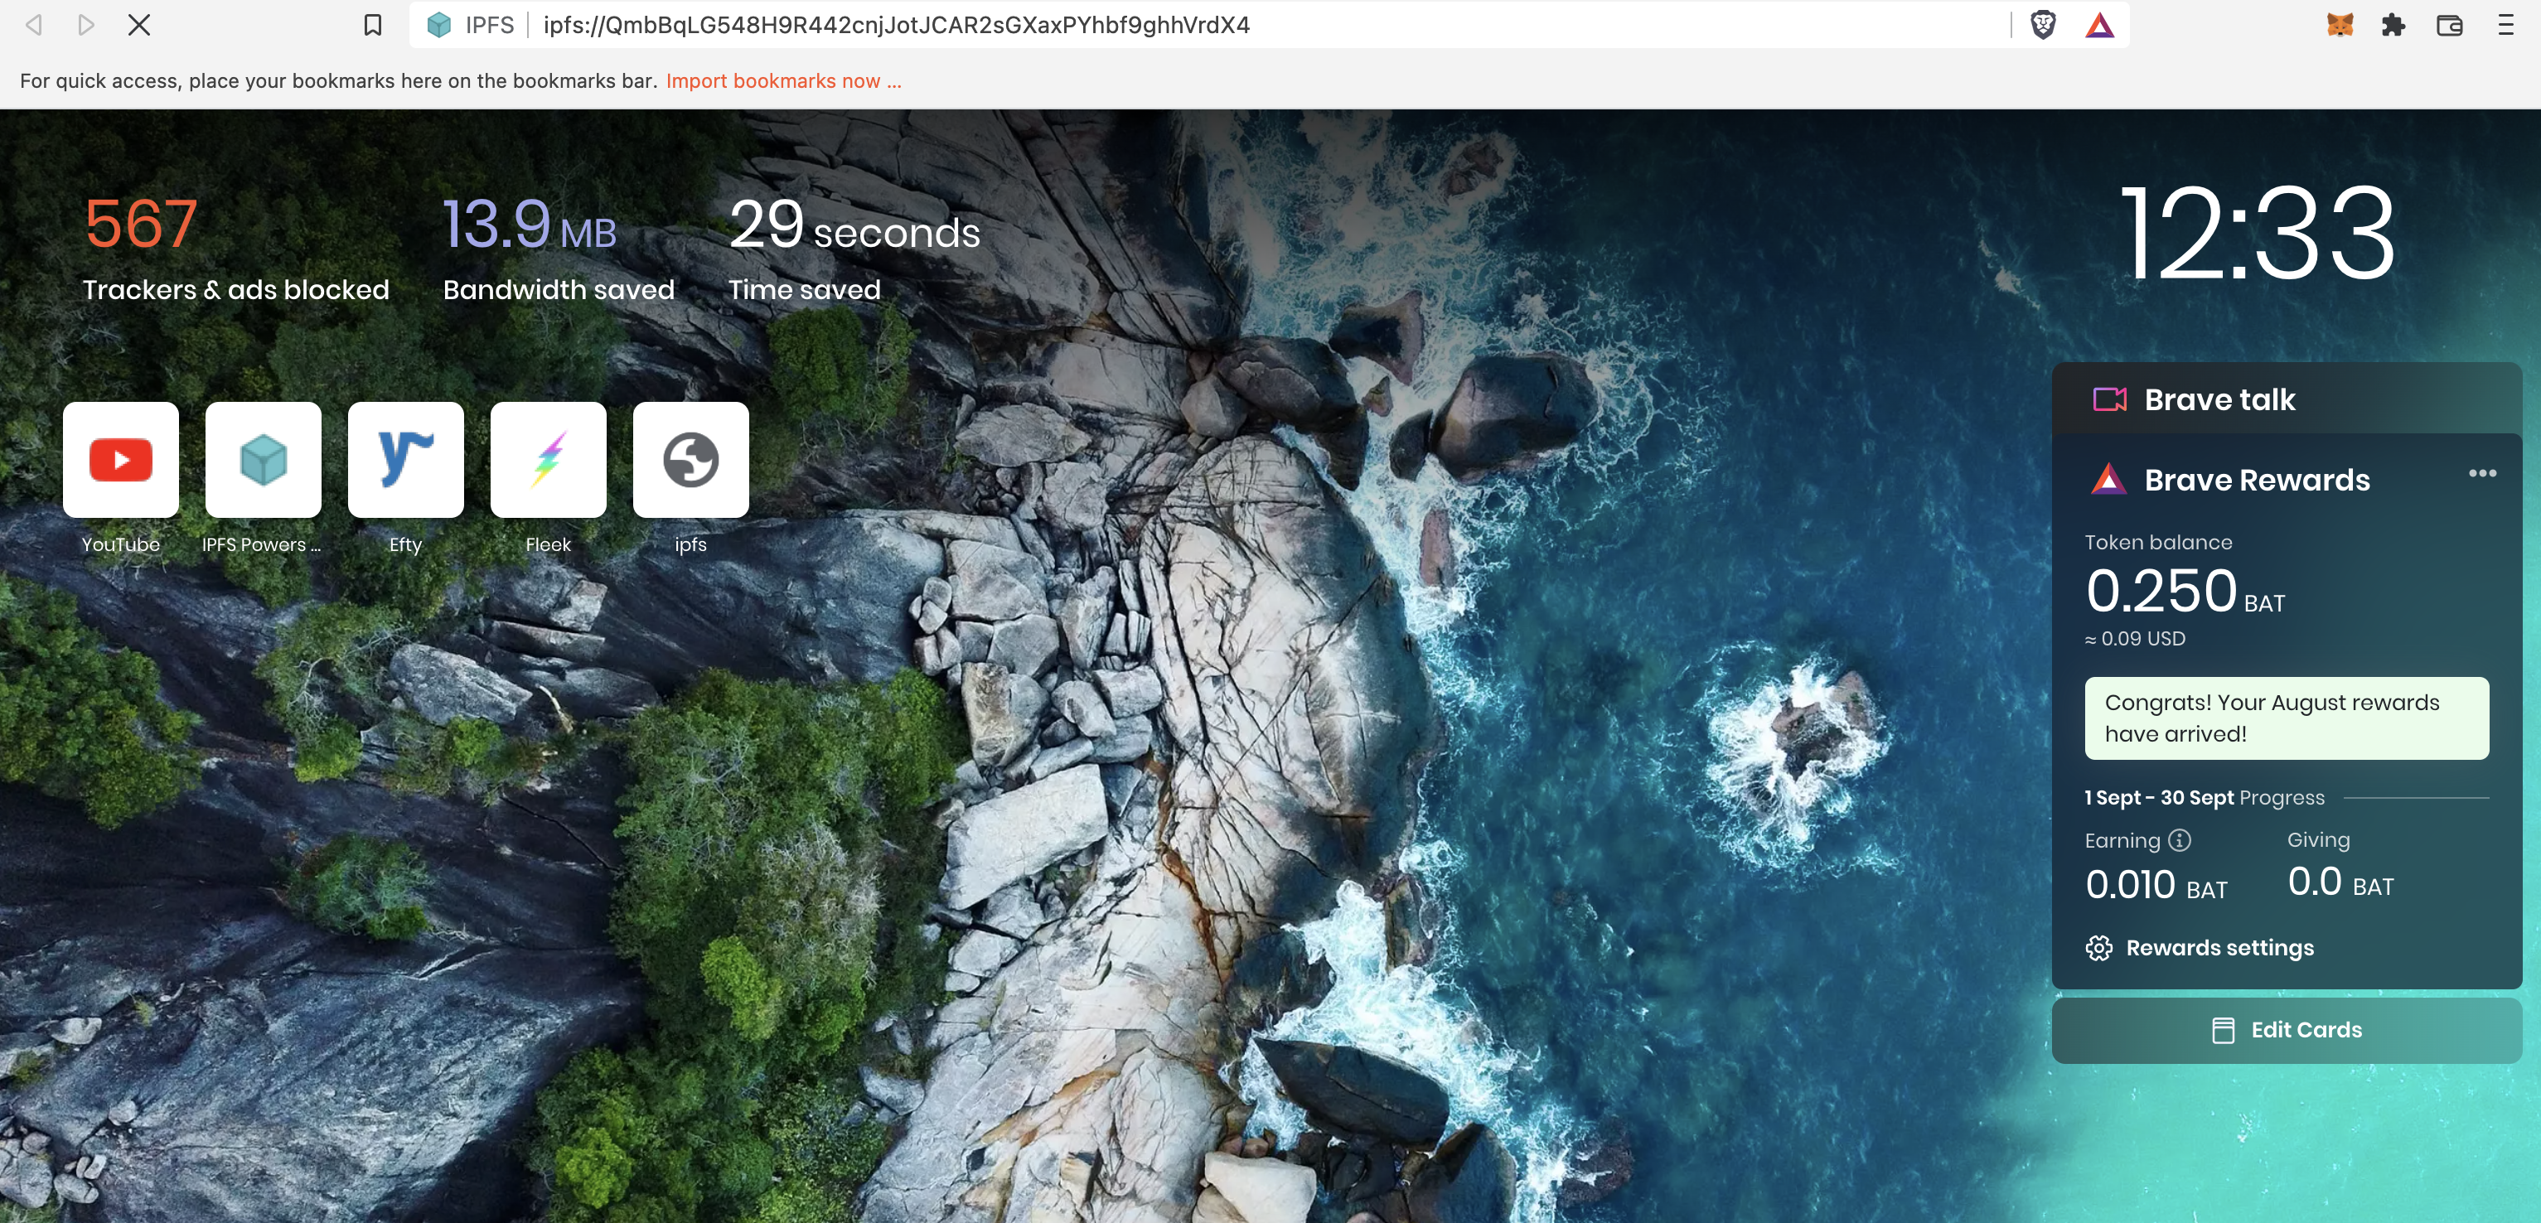Open the browser main menu
Screen dimensions: 2541x1223
(2505, 25)
